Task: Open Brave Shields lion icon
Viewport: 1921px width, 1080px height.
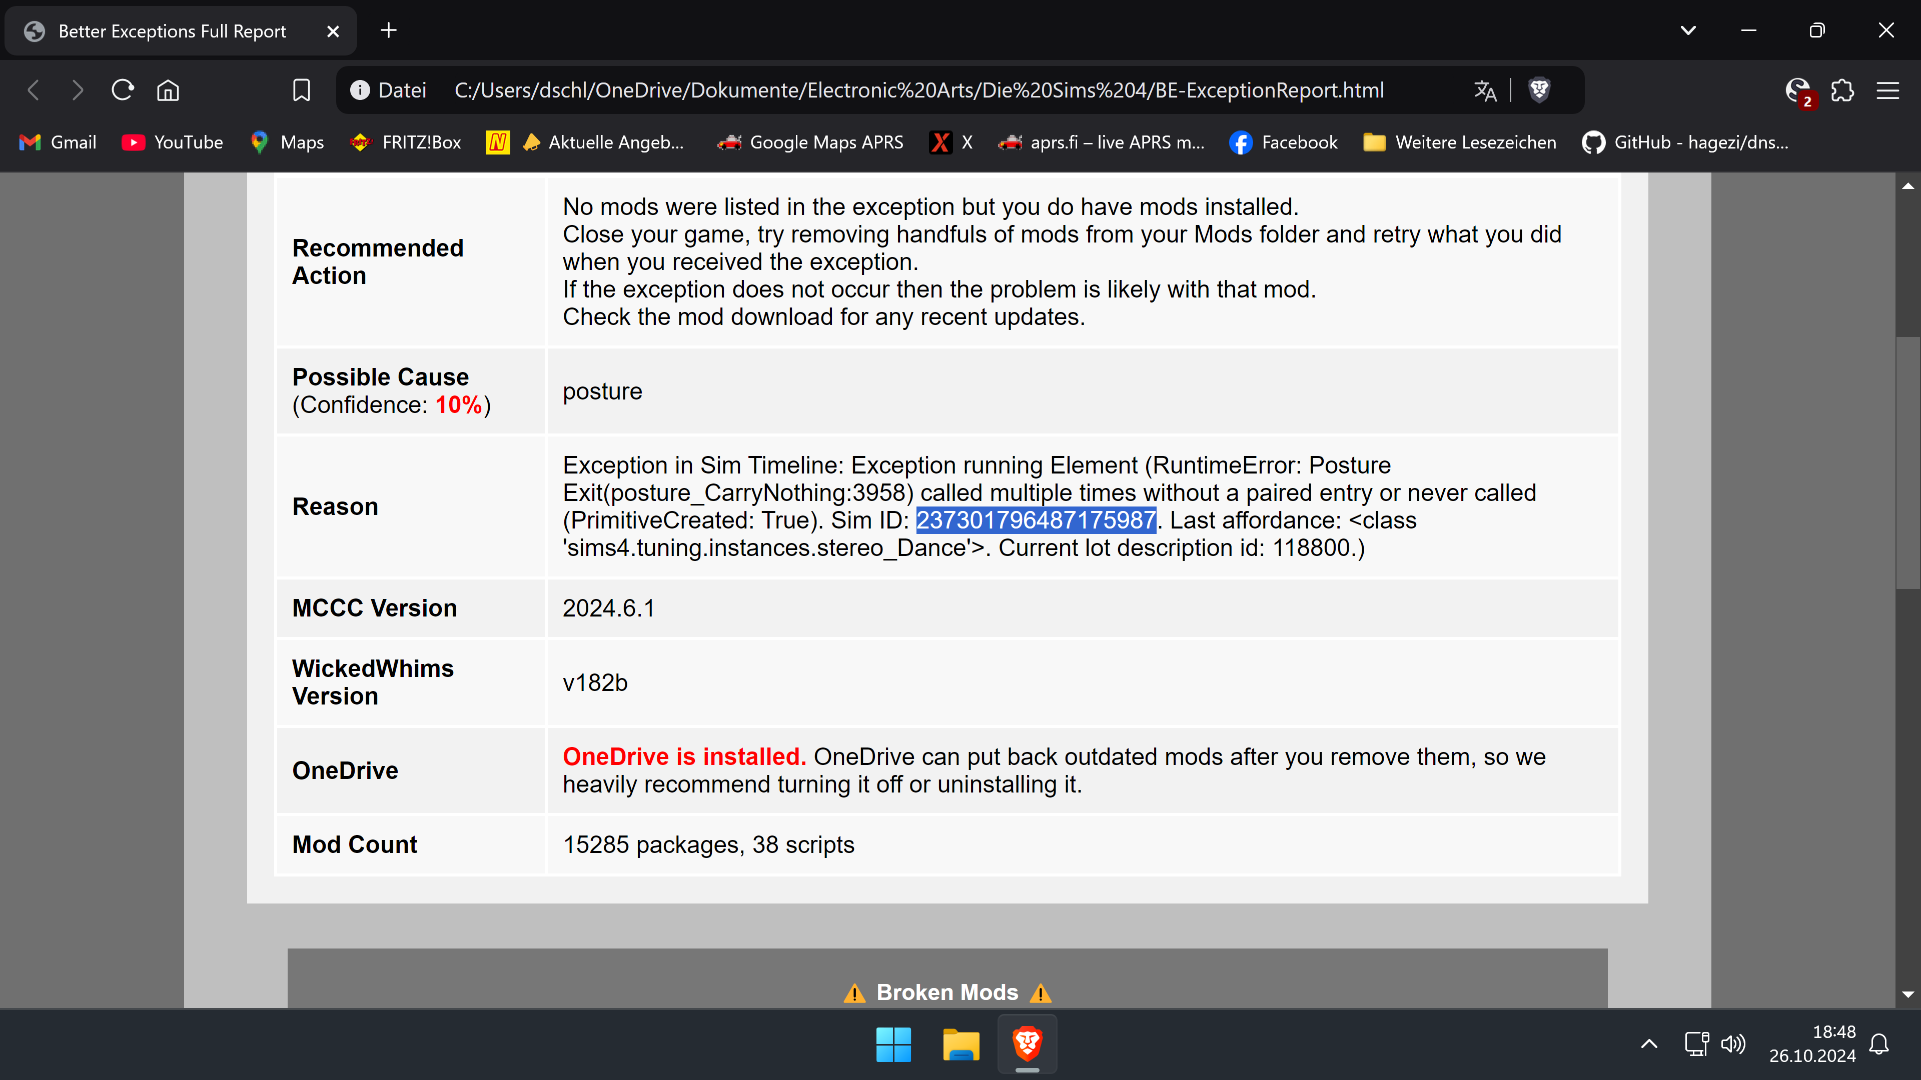Action: (x=1539, y=90)
